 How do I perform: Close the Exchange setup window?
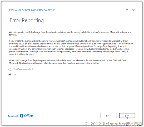[133, 10]
